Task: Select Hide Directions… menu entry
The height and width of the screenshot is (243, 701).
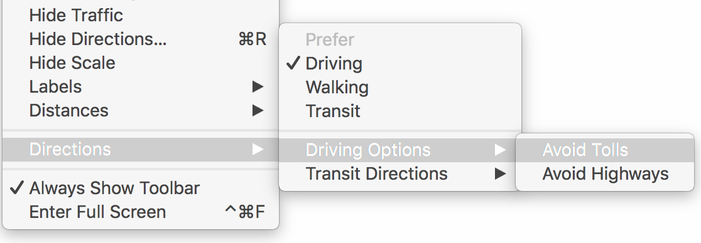Action: (x=140, y=39)
